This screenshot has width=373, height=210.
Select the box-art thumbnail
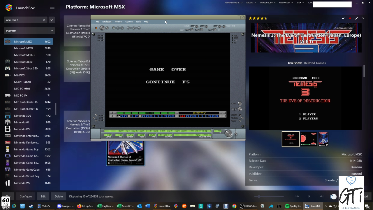pos(323,139)
